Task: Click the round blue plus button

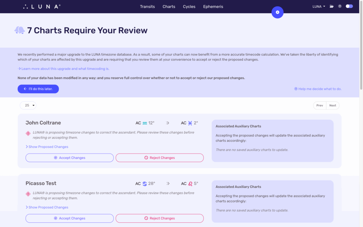Action: tap(278, 12)
